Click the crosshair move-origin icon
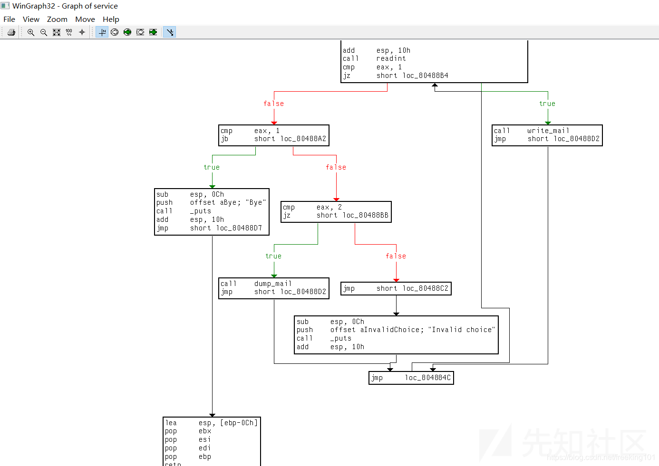 point(82,32)
